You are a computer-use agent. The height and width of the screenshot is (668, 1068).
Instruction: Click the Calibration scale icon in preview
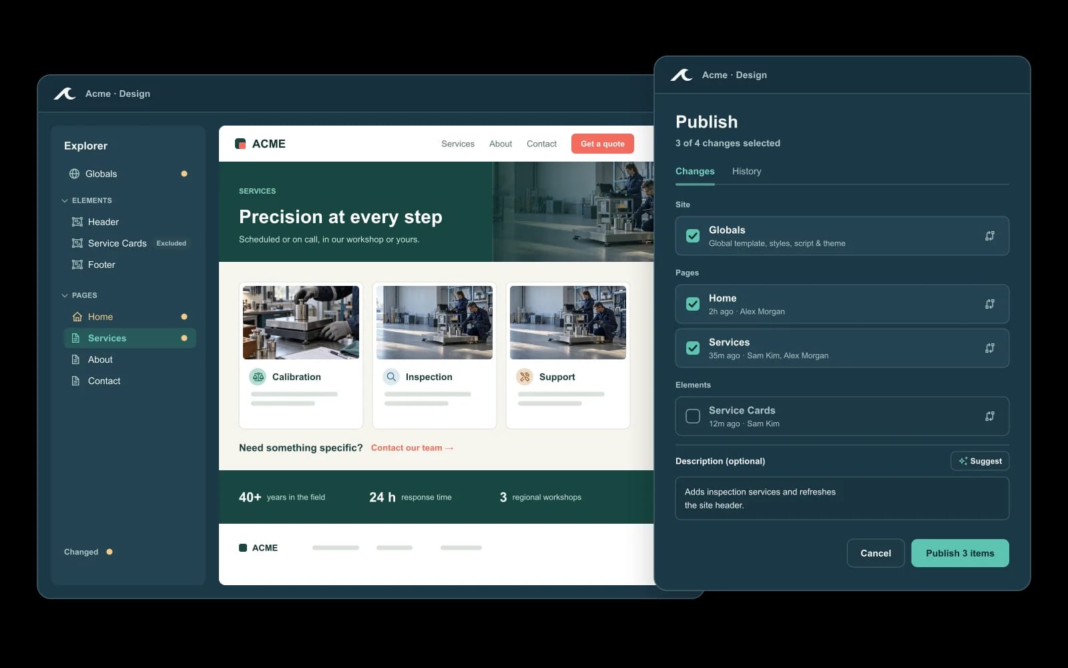point(258,377)
